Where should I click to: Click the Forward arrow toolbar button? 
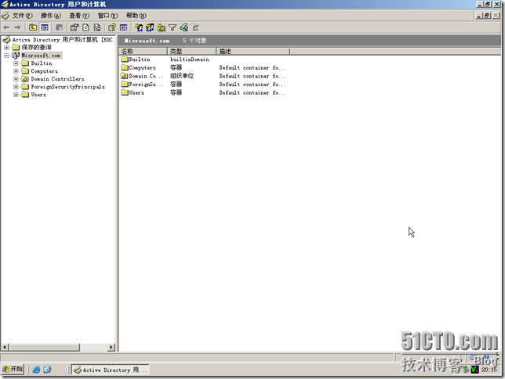click(x=18, y=27)
